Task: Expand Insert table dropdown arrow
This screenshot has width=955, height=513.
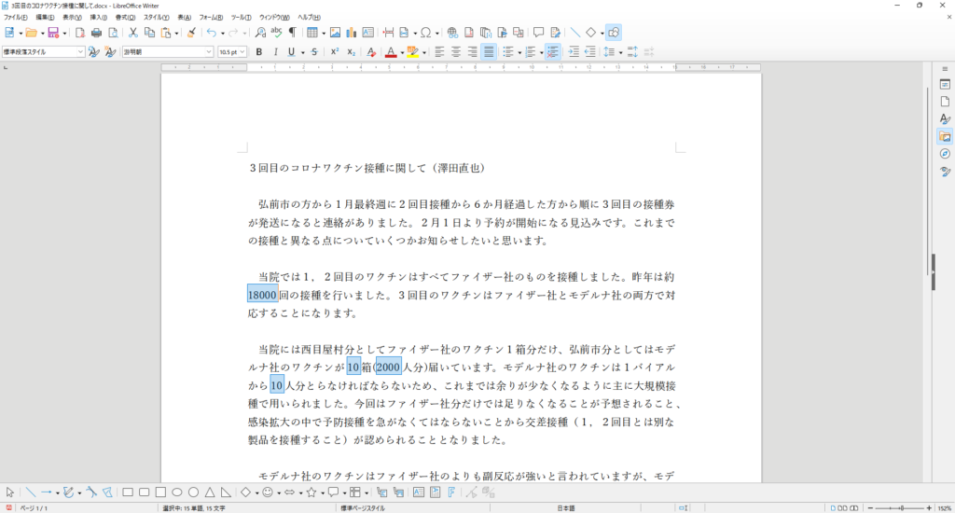Action: pyautogui.click(x=324, y=33)
